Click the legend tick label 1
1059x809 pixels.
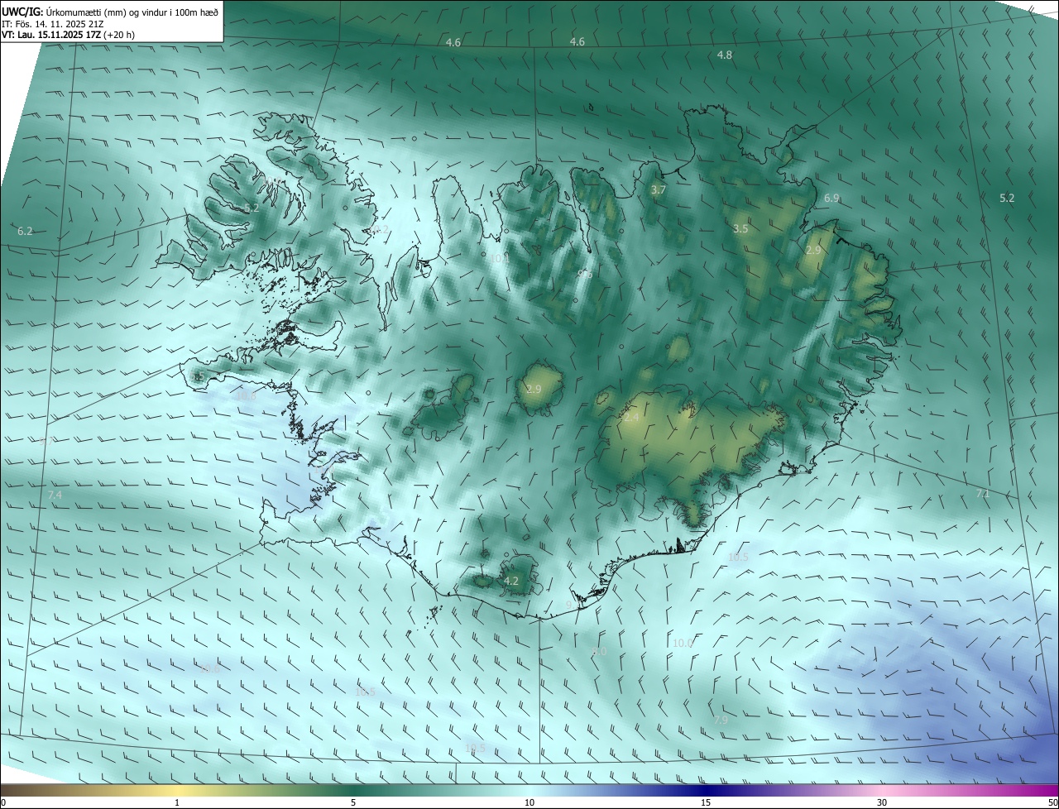tap(177, 802)
